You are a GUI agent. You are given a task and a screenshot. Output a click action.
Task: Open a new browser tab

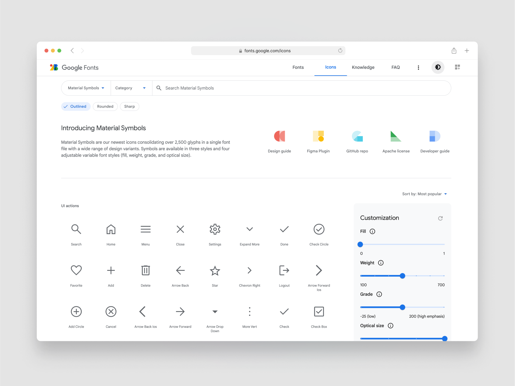coord(467,51)
